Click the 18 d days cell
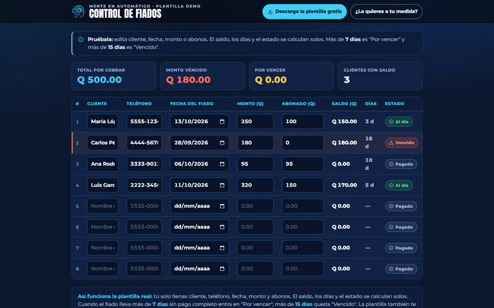Viewport: 494px width, 308px height. click(368, 143)
